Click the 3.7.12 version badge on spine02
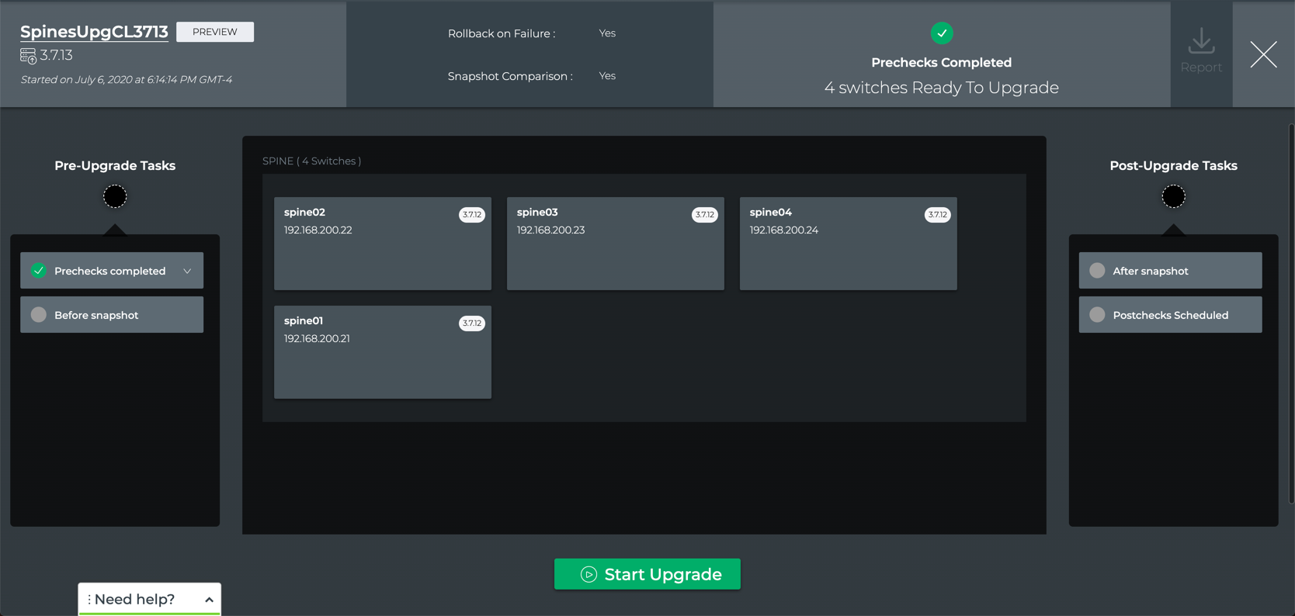Image resolution: width=1295 pixels, height=616 pixels. pos(471,215)
